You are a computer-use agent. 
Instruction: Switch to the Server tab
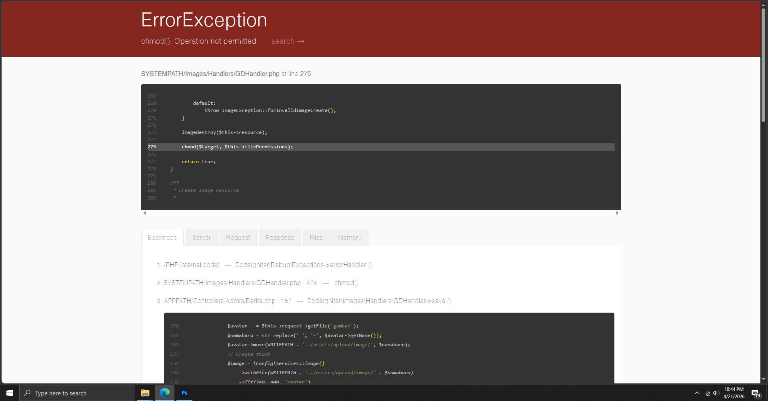[201, 237]
